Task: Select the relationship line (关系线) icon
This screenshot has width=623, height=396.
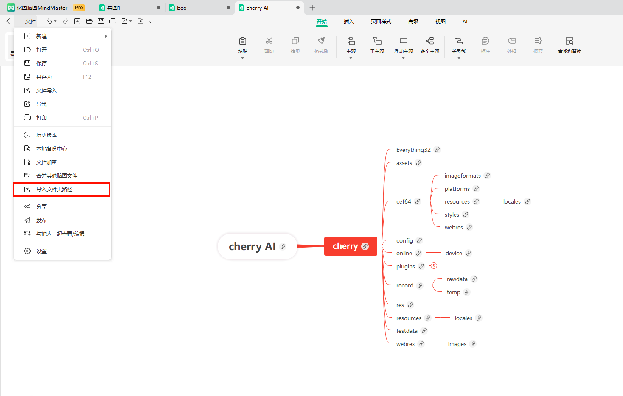Action: [x=459, y=41]
